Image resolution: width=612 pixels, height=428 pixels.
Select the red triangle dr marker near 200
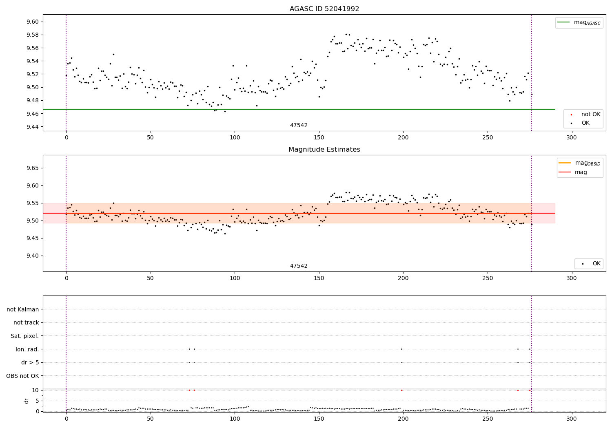click(401, 390)
